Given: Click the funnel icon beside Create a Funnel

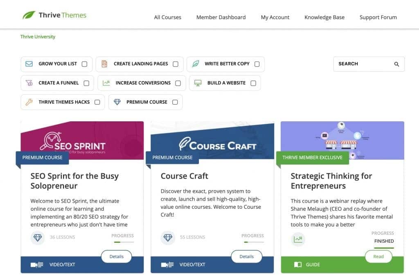Looking at the screenshot, I should 29,83.
